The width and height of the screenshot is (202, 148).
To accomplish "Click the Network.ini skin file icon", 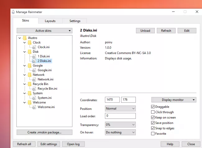I will click(x=35, y=79).
